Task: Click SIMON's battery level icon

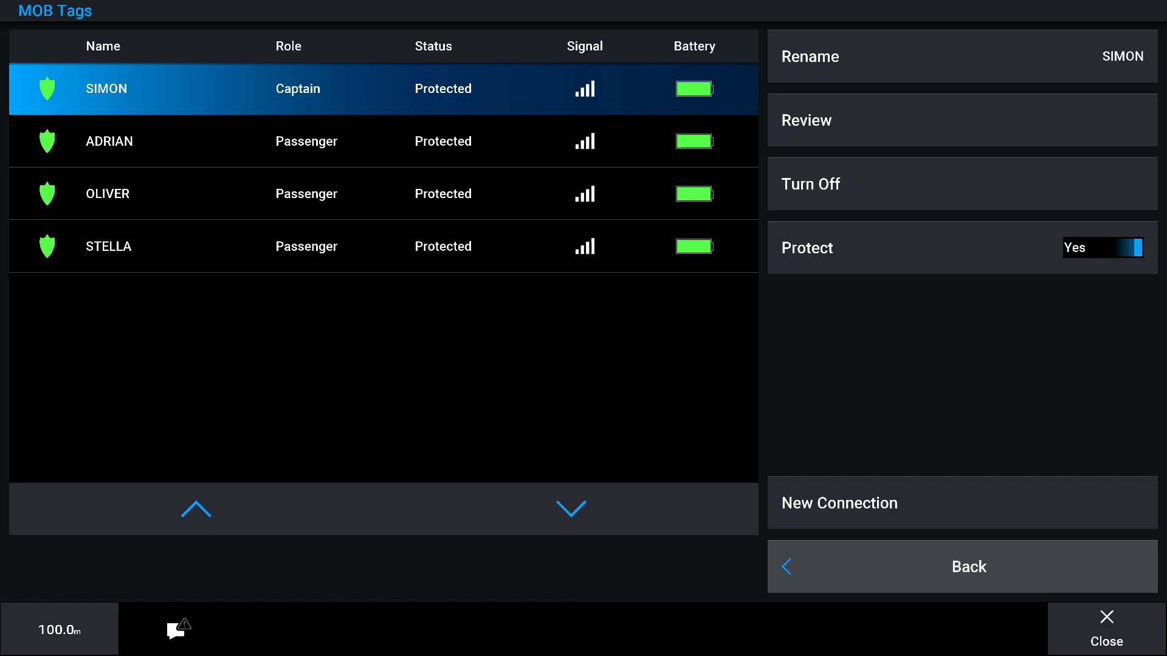Action: 694,89
